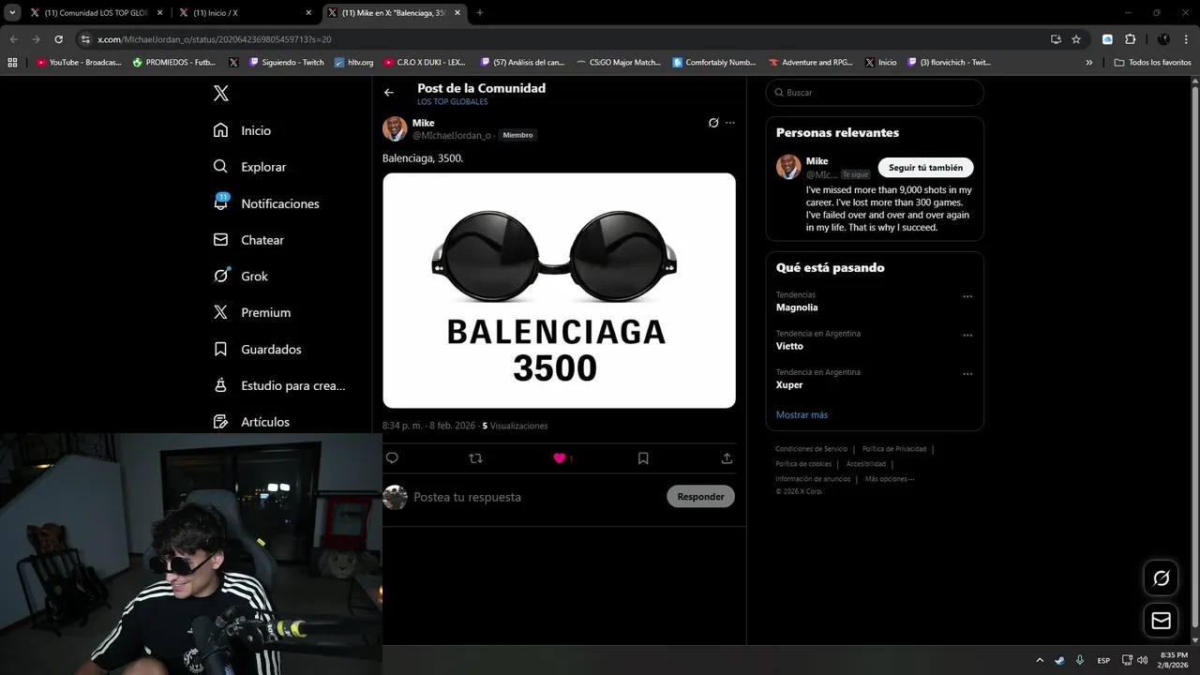Viewport: 1200px width, 675px height.
Task: Open new browser tab
Action: click(480, 12)
